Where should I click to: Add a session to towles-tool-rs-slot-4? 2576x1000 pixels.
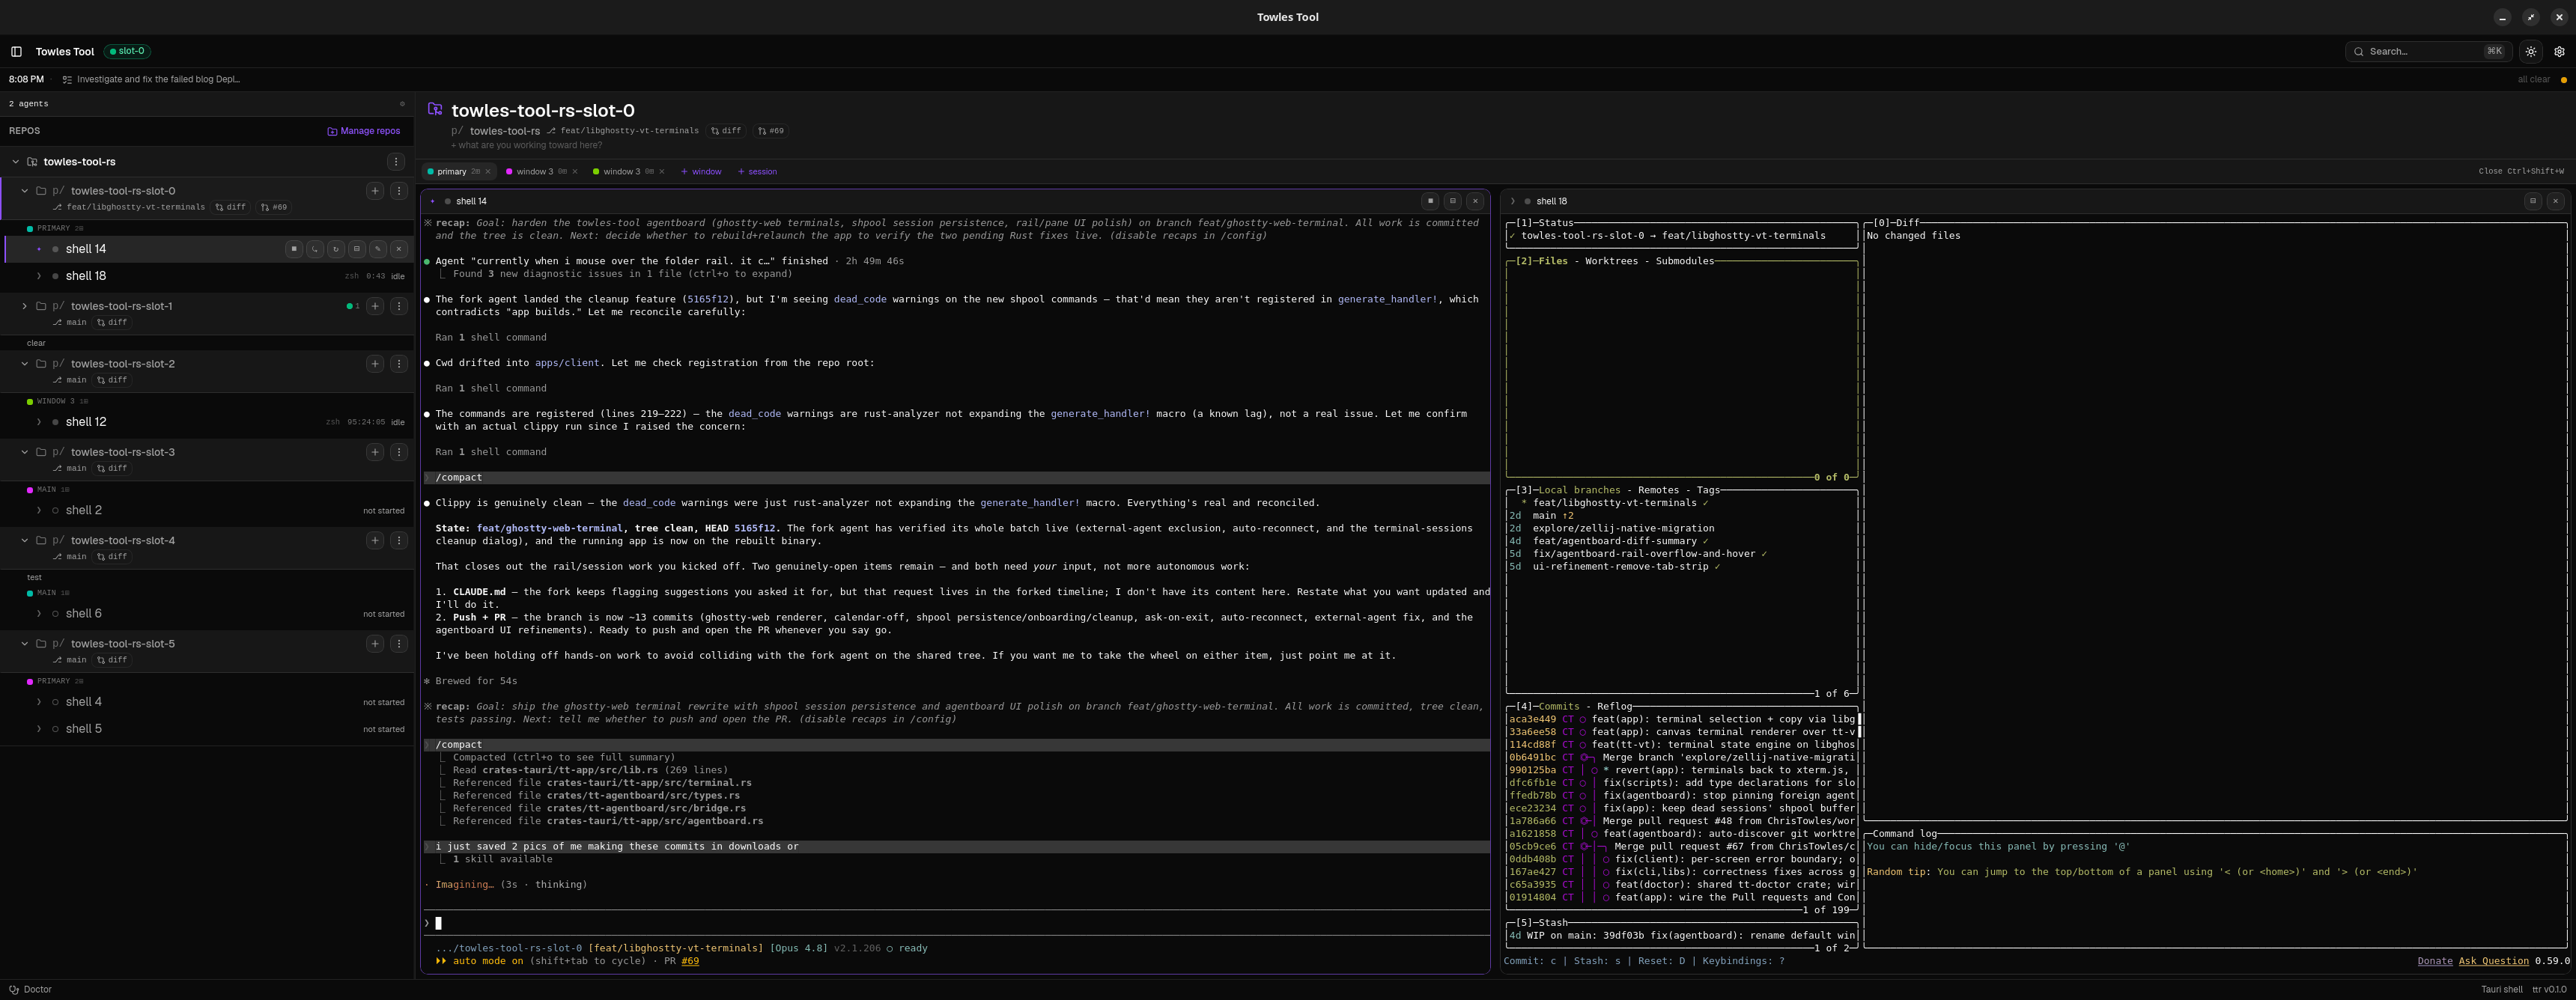coord(375,540)
